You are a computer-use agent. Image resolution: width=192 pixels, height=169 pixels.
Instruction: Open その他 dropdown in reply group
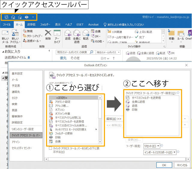(97, 41)
